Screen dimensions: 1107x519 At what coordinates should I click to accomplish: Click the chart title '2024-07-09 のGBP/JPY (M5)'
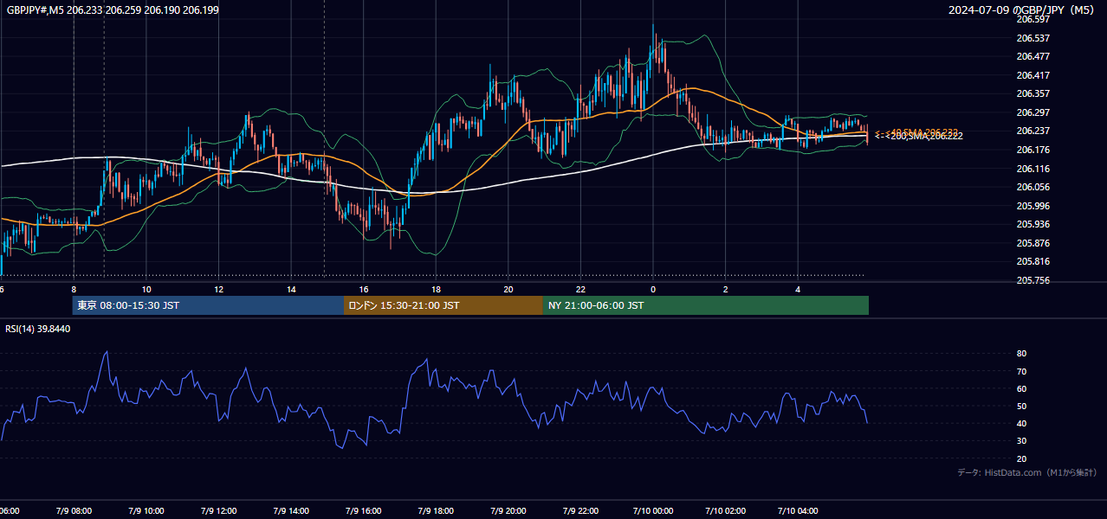point(1022,10)
